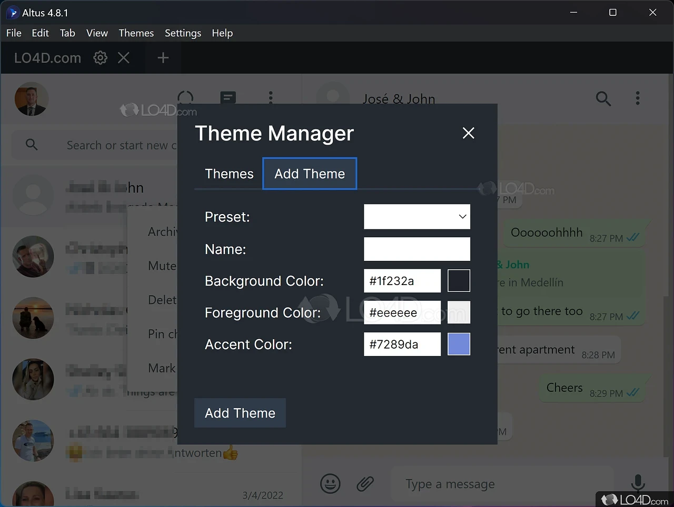674x507 pixels.
Task: Open sidebar three-dot menu
Action: tap(271, 98)
